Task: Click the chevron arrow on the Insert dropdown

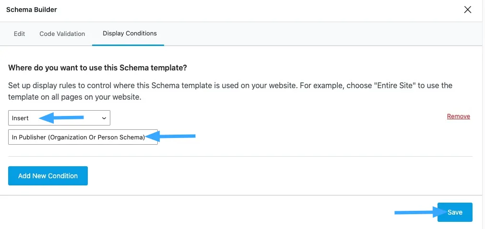Action: 104,118
